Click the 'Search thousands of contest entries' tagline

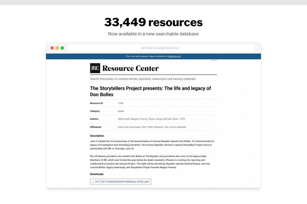pos(143,79)
